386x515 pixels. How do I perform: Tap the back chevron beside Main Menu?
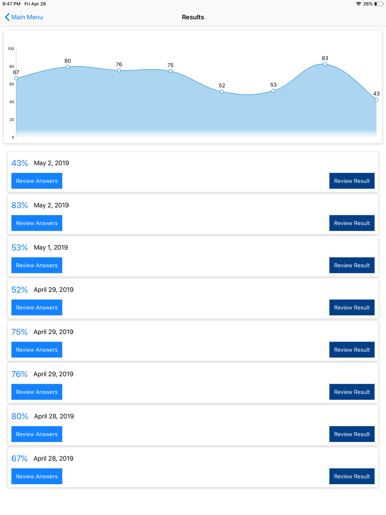click(7, 17)
